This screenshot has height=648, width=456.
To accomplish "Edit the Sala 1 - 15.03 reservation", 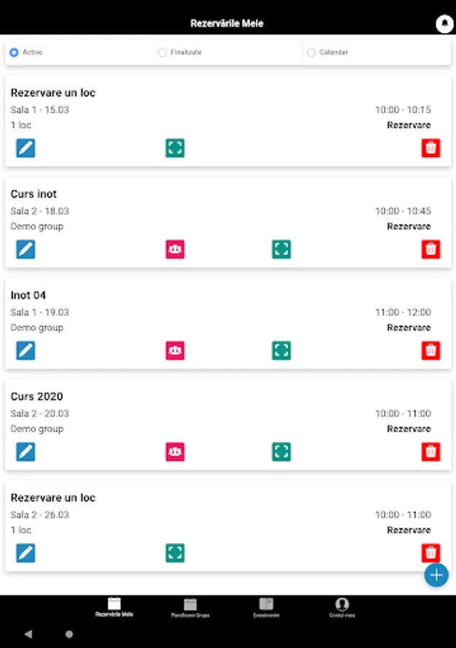I will [x=26, y=148].
